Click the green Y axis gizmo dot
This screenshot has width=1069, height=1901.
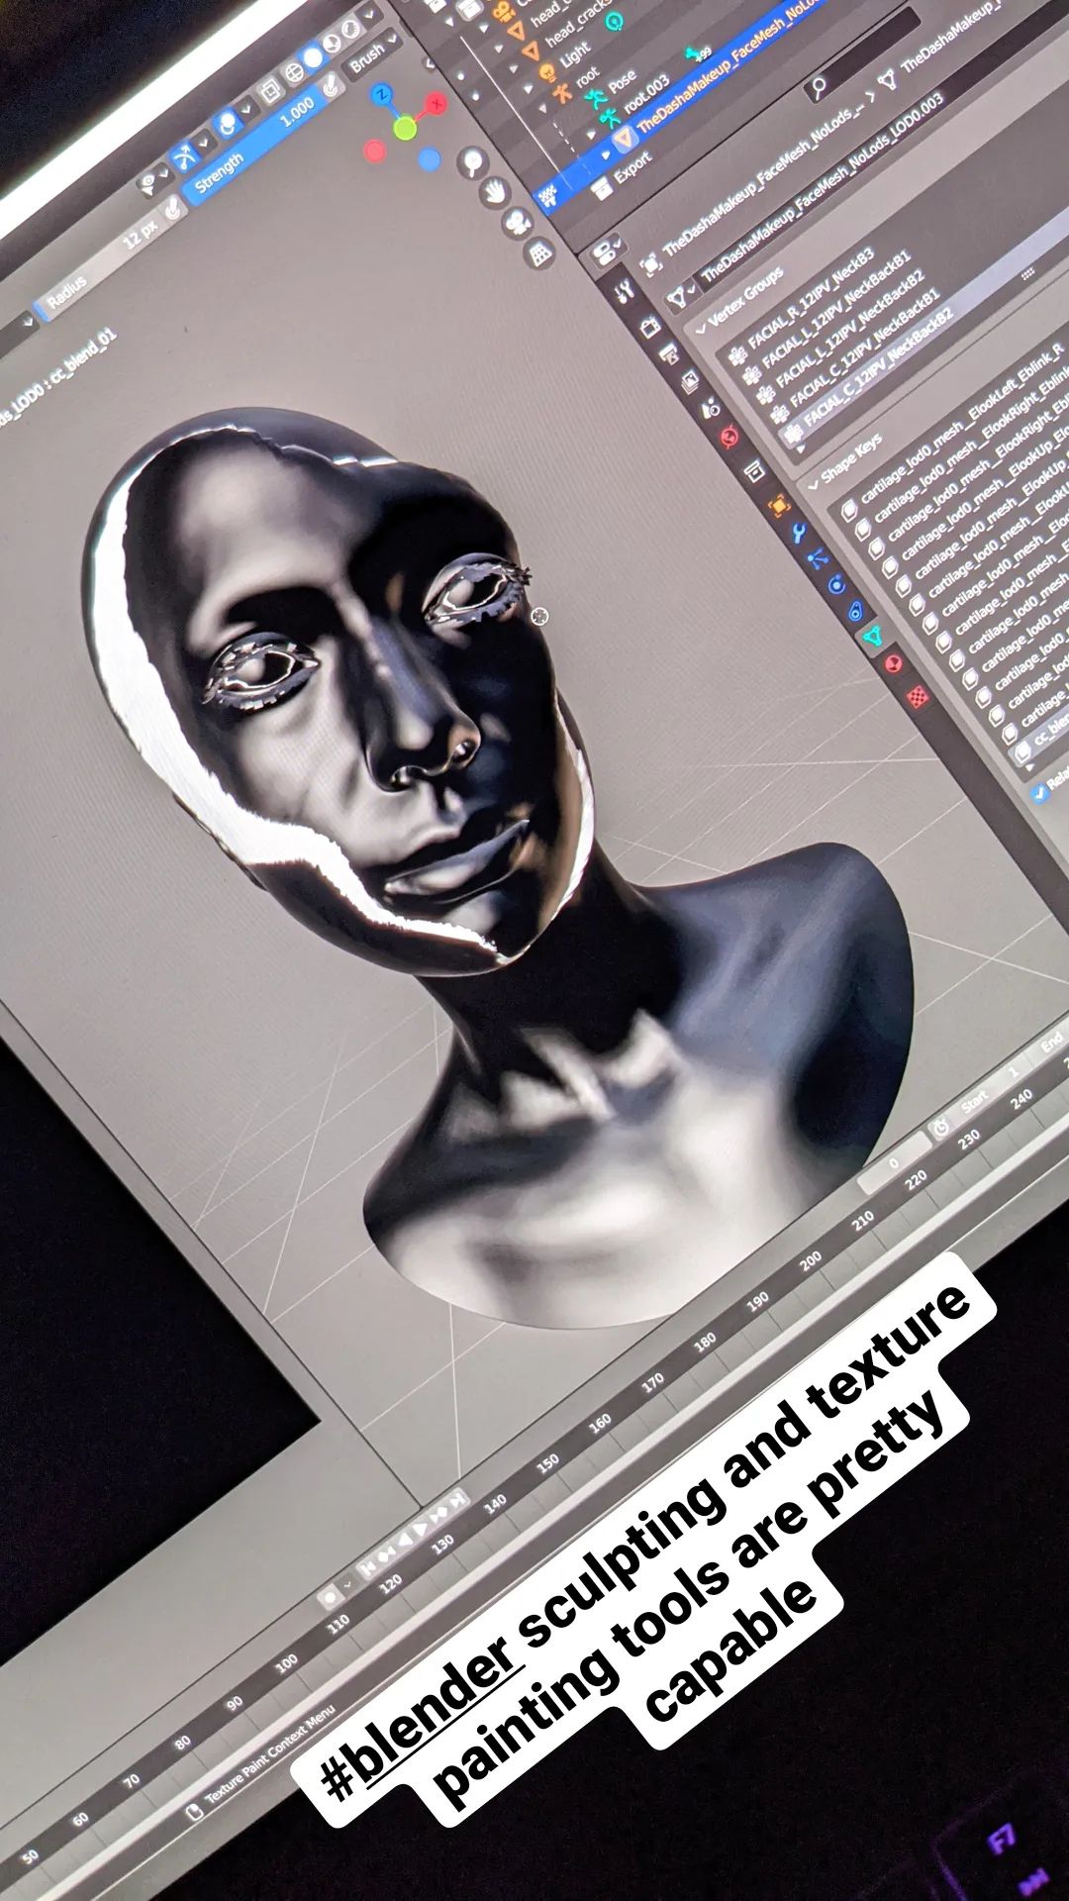[x=405, y=128]
